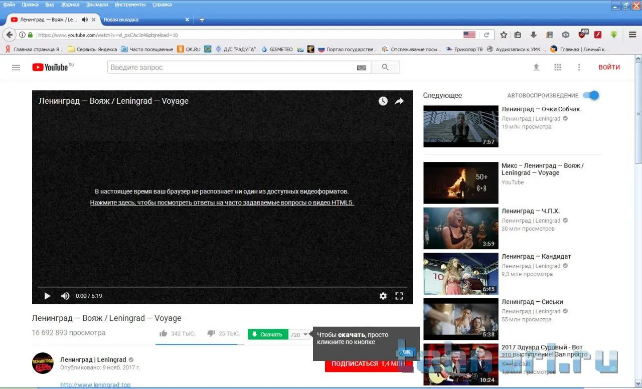Close the Ленинград — Вояж tab
The height and width of the screenshot is (389, 642).
point(93,20)
